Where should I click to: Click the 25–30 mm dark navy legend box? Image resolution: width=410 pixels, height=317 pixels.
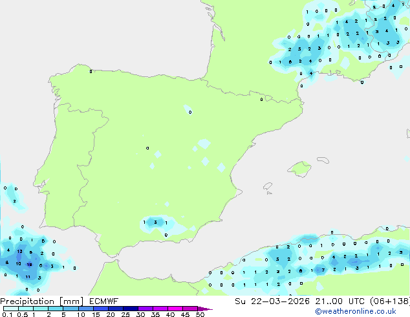pyautogui.click(x=131, y=309)
